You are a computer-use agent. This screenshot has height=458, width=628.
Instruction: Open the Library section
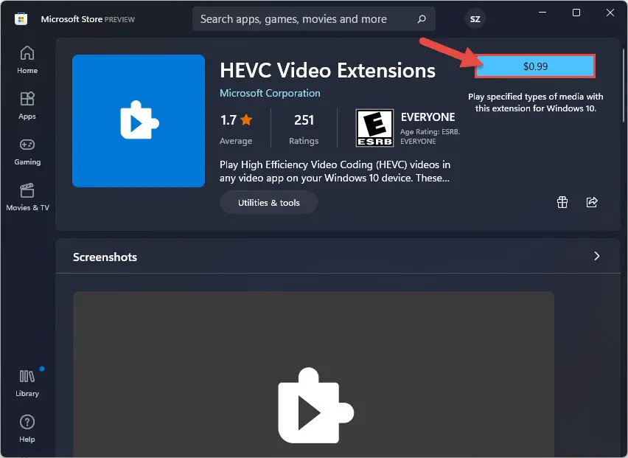pyautogui.click(x=27, y=383)
